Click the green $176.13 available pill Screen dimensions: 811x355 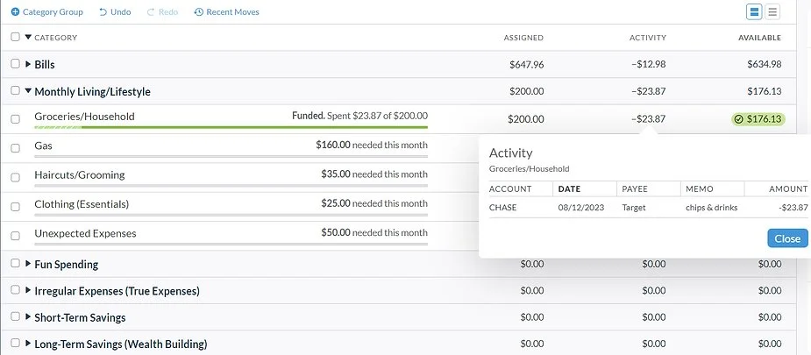[759, 119]
